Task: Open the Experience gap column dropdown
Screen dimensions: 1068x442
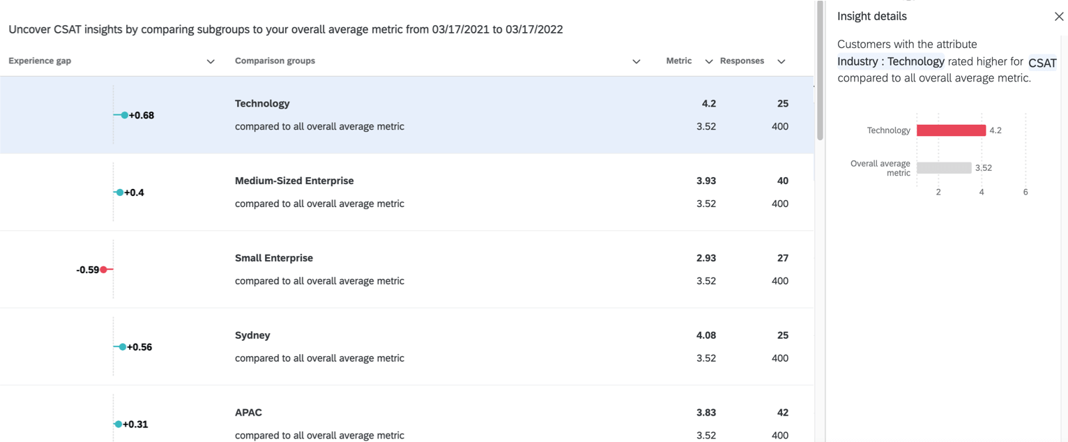Action: (x=211, y=61)
